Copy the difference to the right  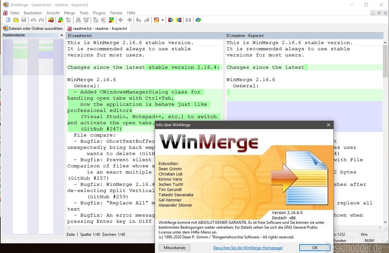point(121,20)
